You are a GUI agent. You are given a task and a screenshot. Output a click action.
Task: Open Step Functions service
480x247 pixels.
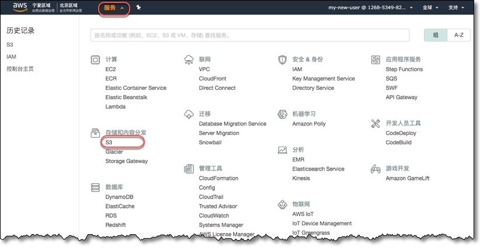click(x=405, y=69)
